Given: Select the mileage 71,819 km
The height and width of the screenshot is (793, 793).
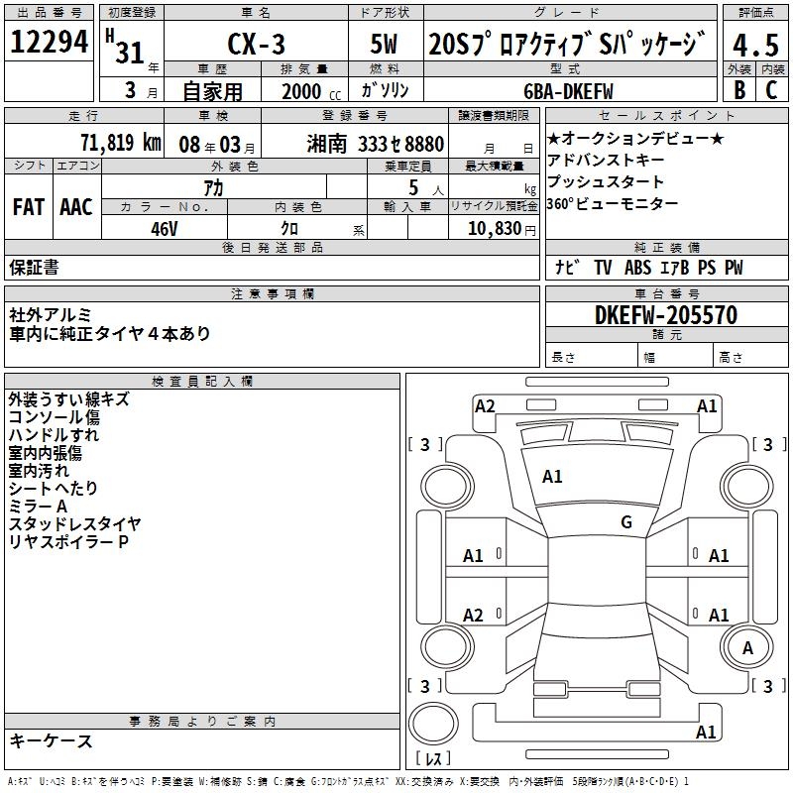Looking at the screenshot, I should pos(121,143).
